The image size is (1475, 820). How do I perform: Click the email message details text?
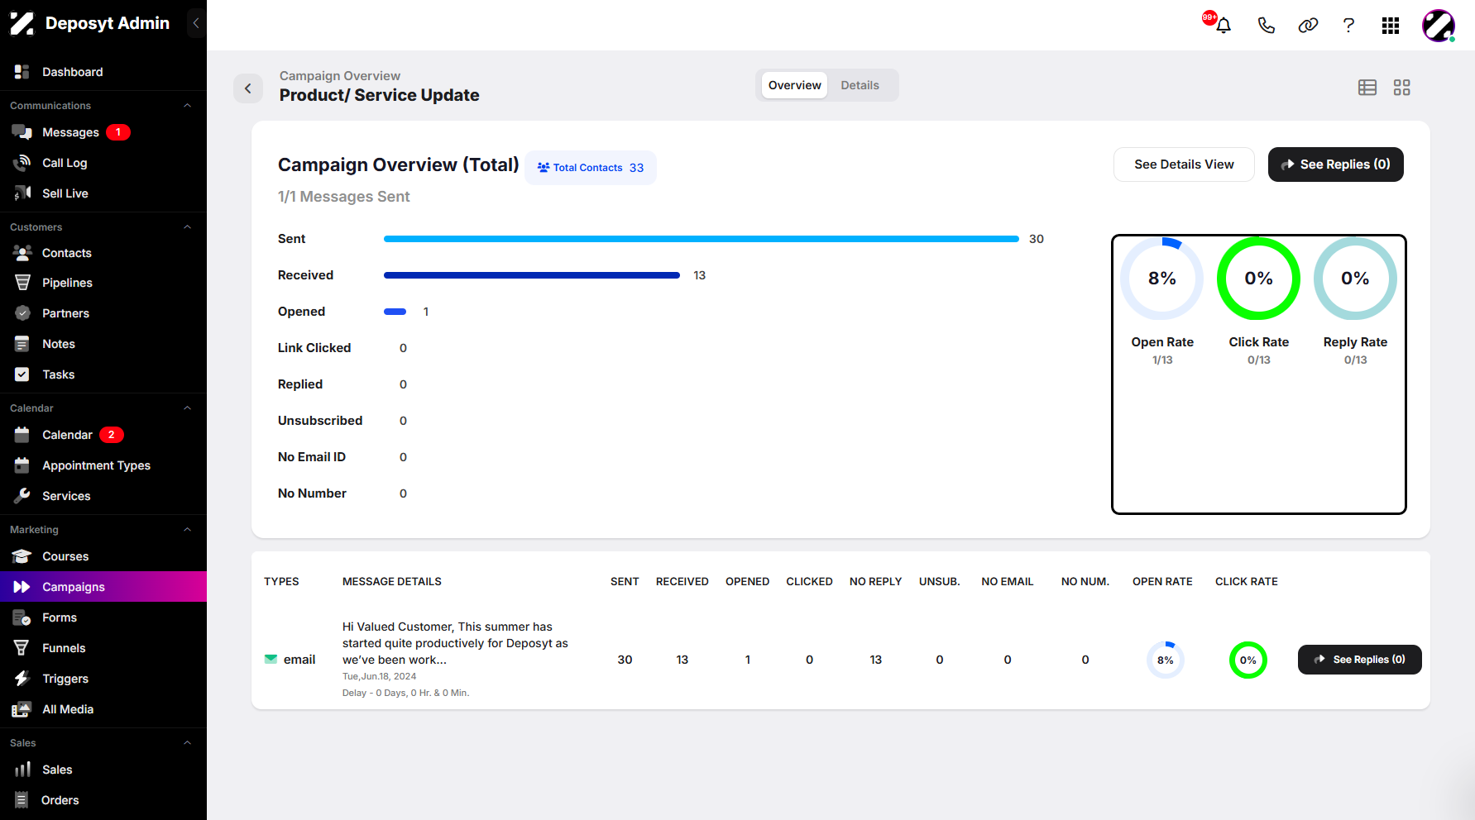tap(455, 643)
